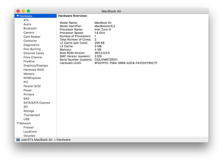Screen dimensions: 223x163
Task: Select Parallel SCSI in the sidebar
Action: pyautogui.click(x=32, y=86)
